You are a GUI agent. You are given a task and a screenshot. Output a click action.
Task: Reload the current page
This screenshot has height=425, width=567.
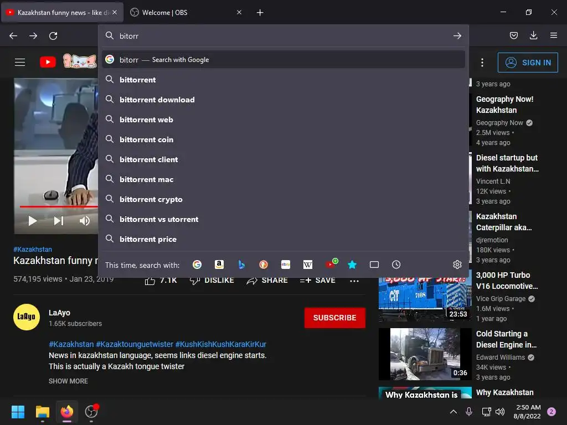[x=53, y=36]
